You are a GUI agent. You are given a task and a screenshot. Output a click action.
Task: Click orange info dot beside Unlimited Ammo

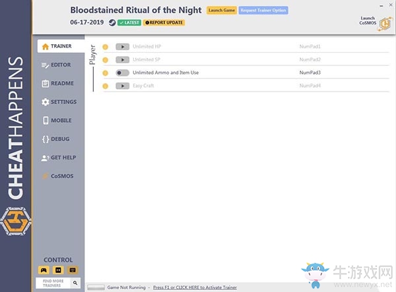106,73
